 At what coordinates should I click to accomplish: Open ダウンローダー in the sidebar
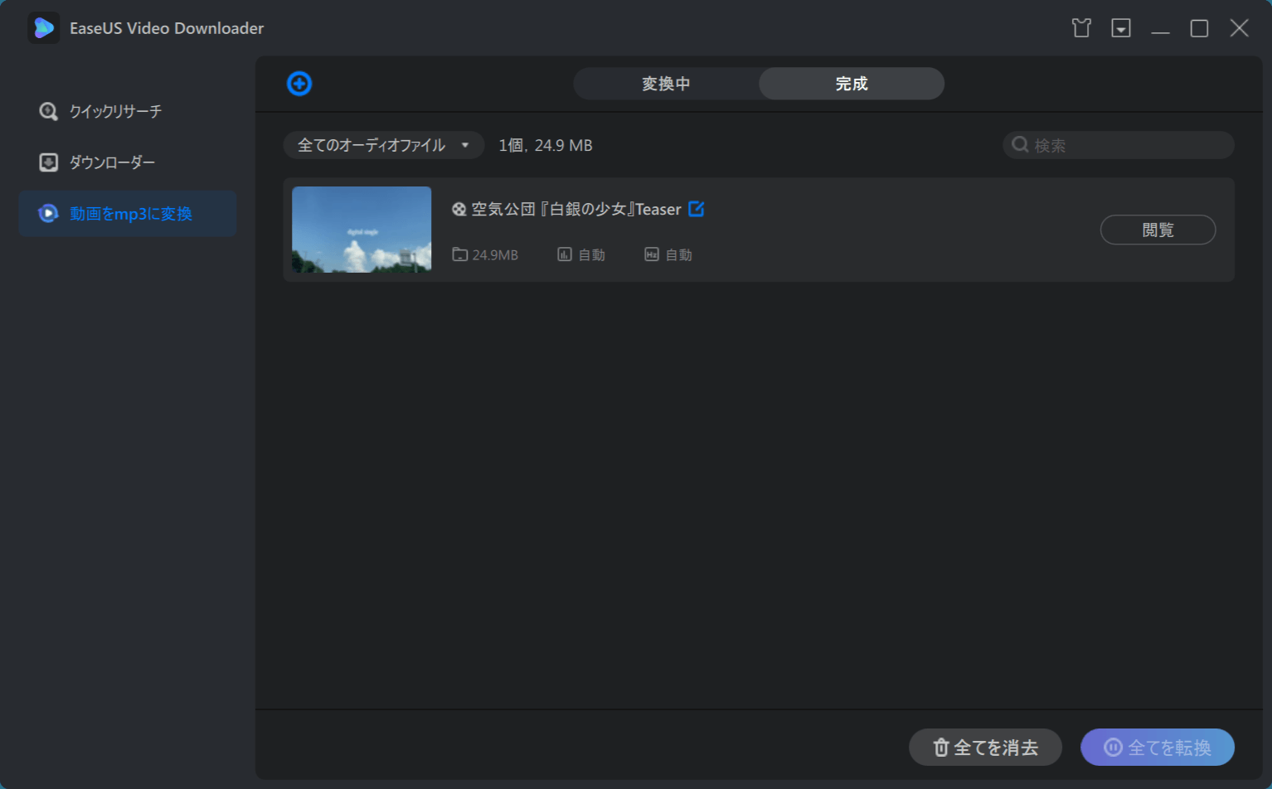point(128,162)
